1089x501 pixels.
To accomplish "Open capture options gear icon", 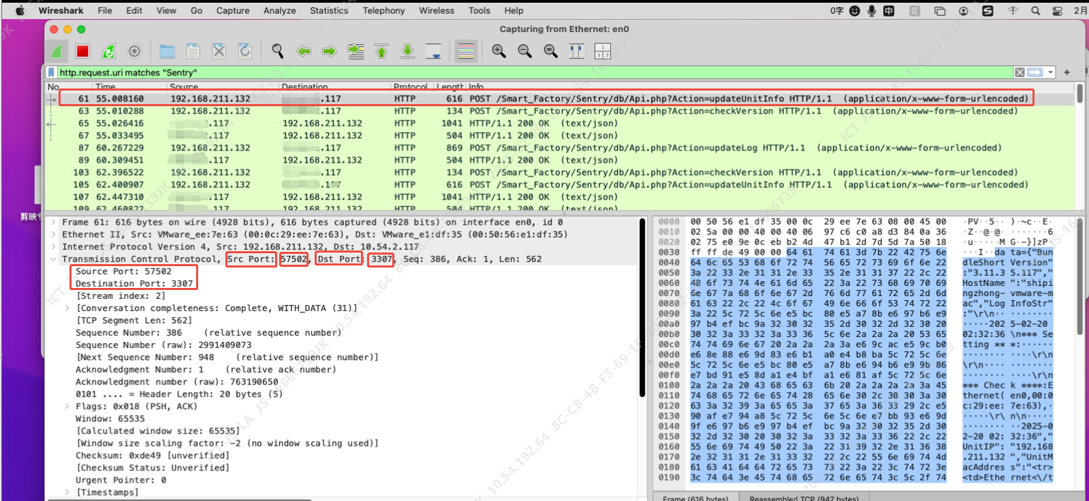I will [x=135, y=51].
